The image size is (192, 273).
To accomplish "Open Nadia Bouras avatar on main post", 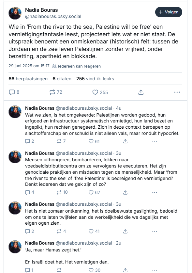I will point(15,13).
